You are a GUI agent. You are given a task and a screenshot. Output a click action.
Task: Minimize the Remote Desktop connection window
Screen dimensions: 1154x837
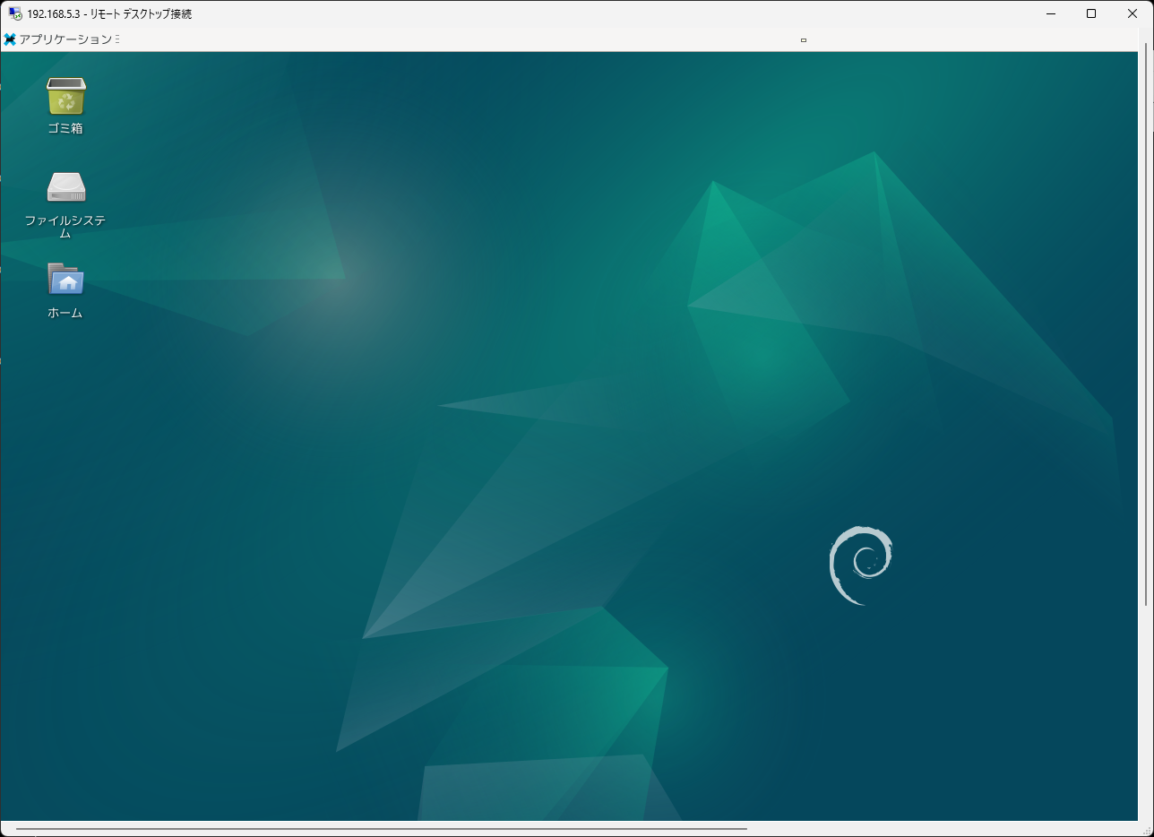(1051, 13)
